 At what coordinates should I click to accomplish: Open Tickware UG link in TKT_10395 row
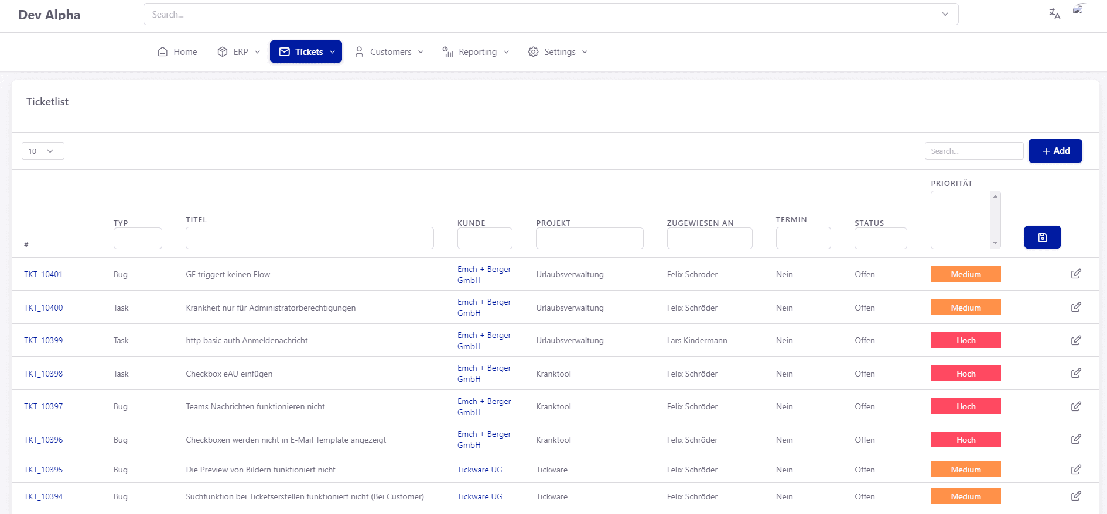(480, 470)
